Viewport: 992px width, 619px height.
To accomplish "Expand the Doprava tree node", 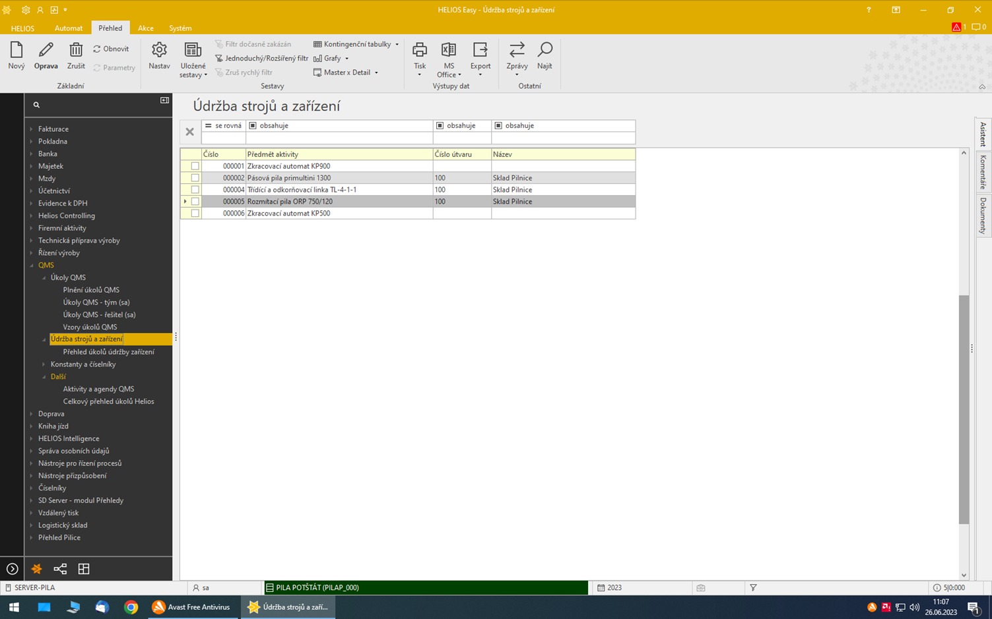I will coord(31,414).
